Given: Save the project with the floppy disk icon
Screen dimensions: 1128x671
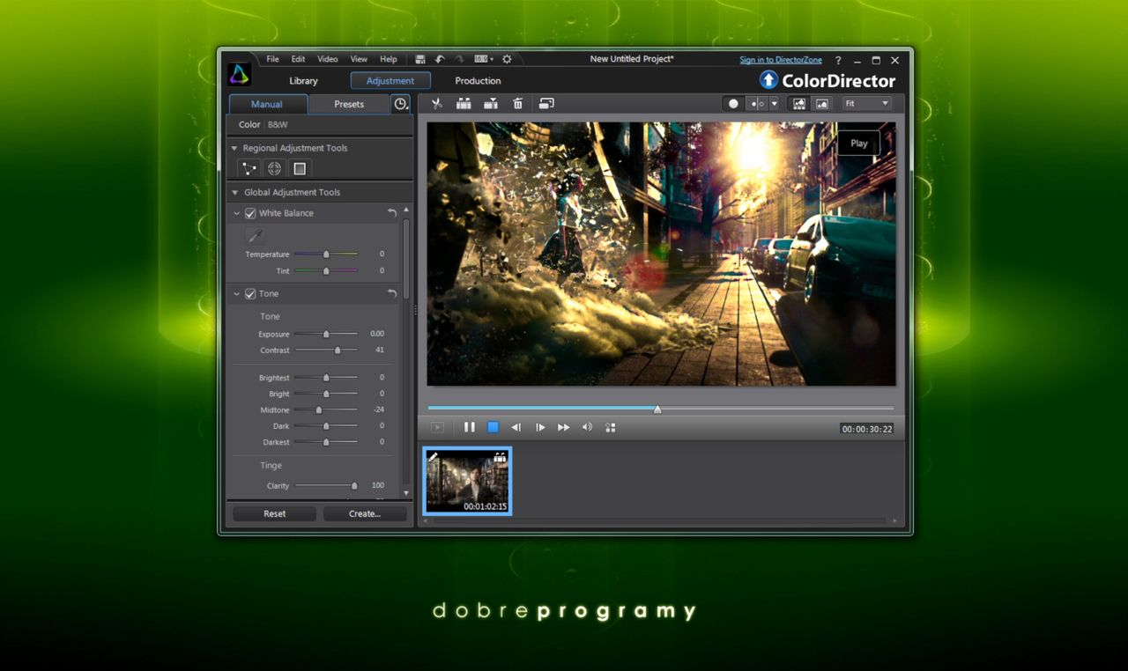Looking at the screenshot, I should tap(420, 59).
